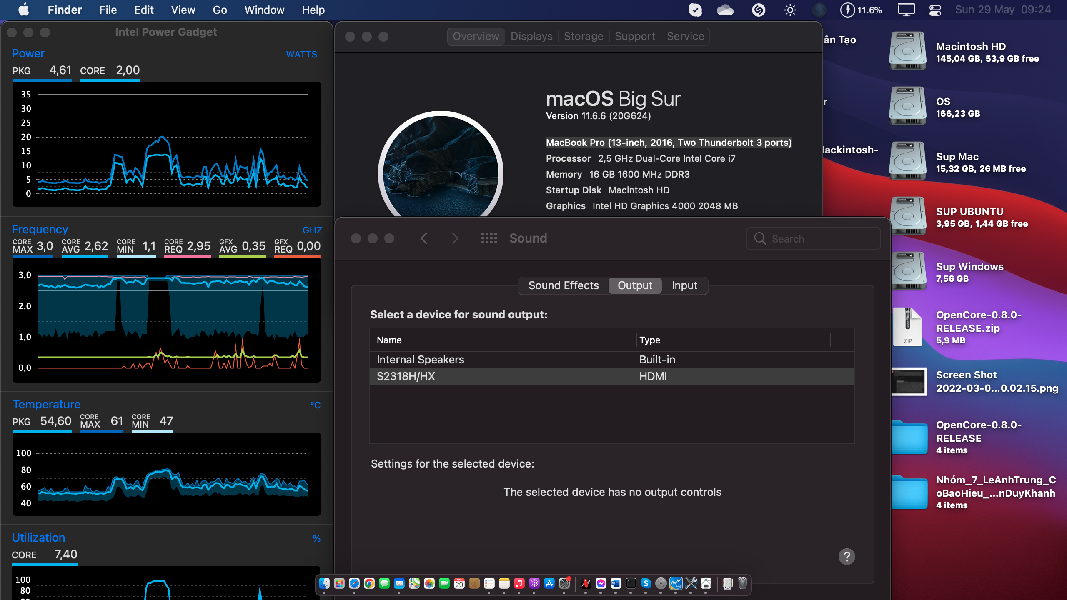Launch Terminal from the dock

click(631, 583)
